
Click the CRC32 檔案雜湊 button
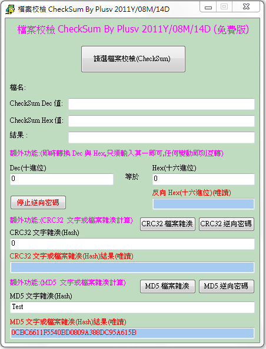click(168, 224)
